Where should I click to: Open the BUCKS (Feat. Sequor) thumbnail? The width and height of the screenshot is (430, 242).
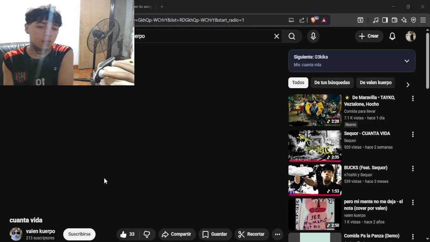click(315, 180)
